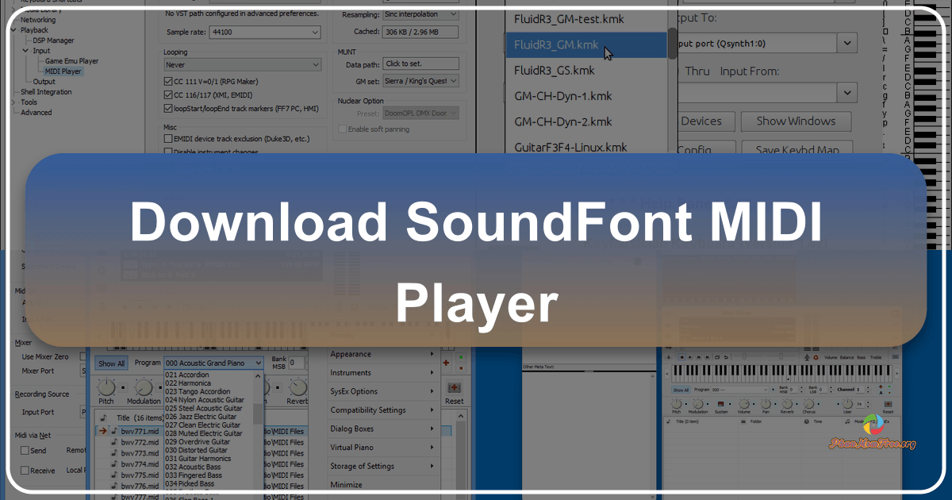
Task: Click the microphone input icon
Action: (x=807, y=357)
